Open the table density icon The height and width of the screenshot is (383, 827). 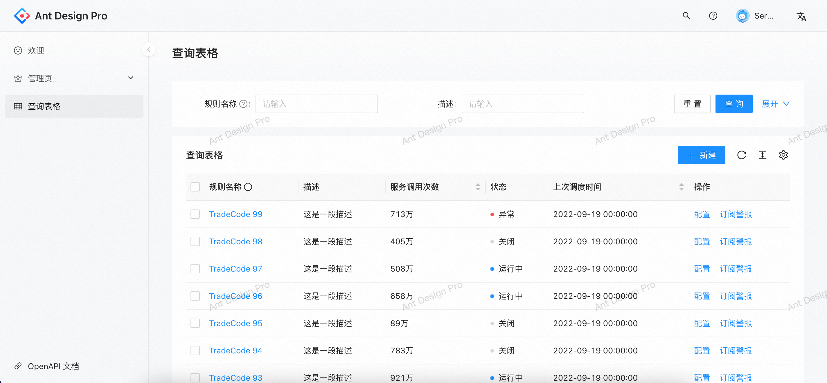[762, 155]
